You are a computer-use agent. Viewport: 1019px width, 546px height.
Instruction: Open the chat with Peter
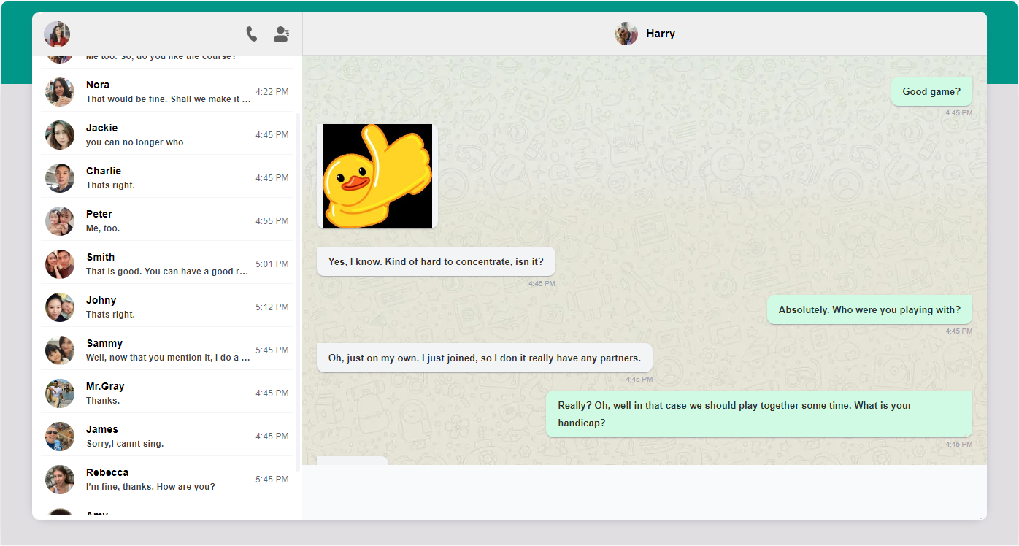click(x=166, y=220)
